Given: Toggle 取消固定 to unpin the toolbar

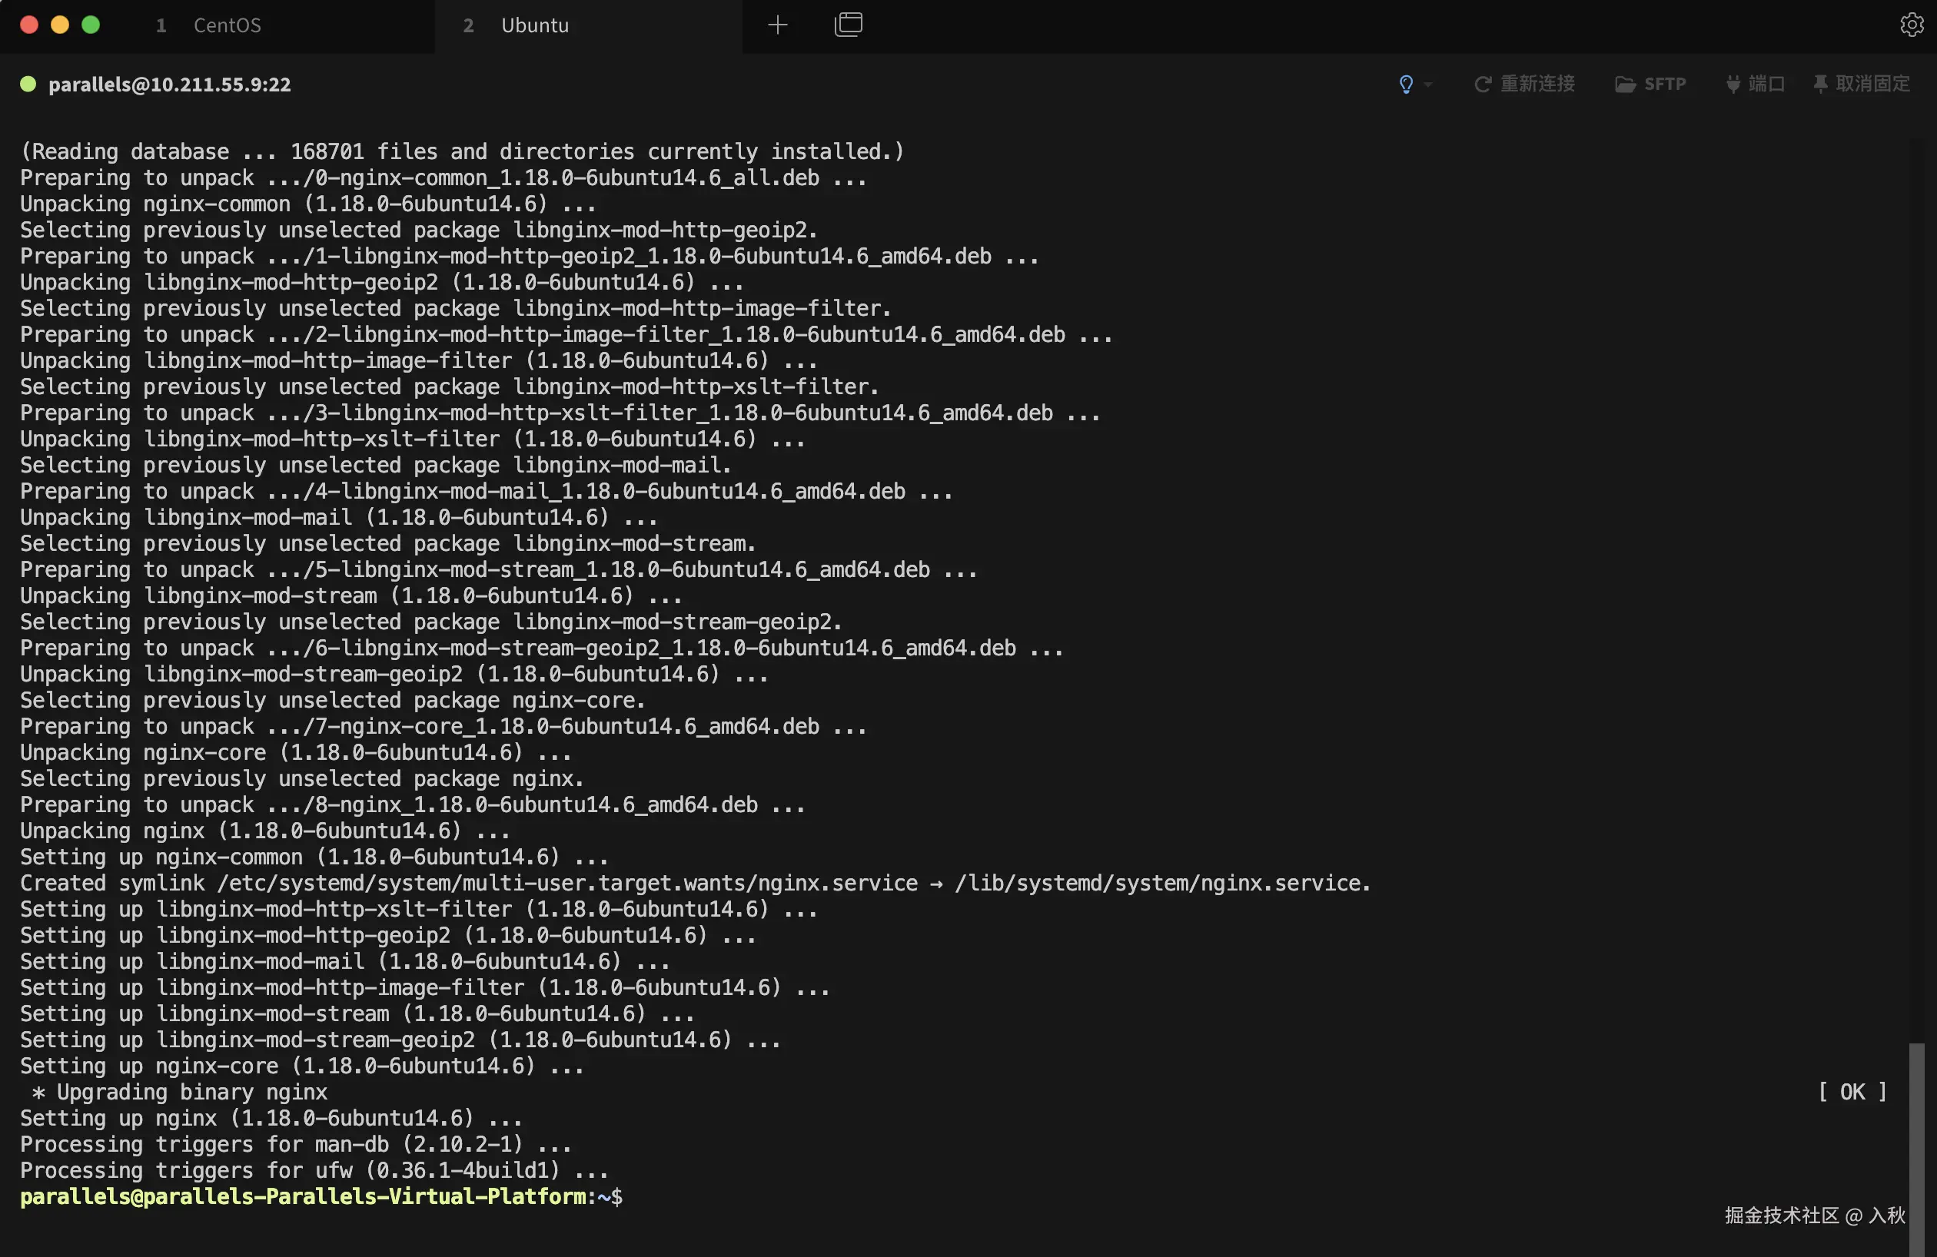Looking at the screenshot, I should point(1862,85).
